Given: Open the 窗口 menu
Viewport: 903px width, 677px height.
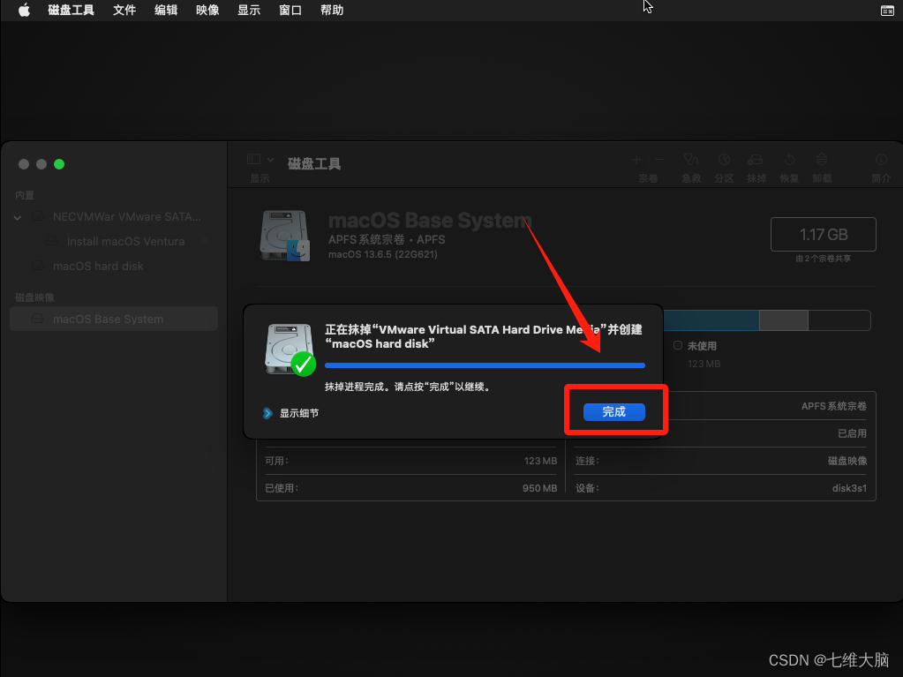Looking at the screenshot, I should pos(290,10).
